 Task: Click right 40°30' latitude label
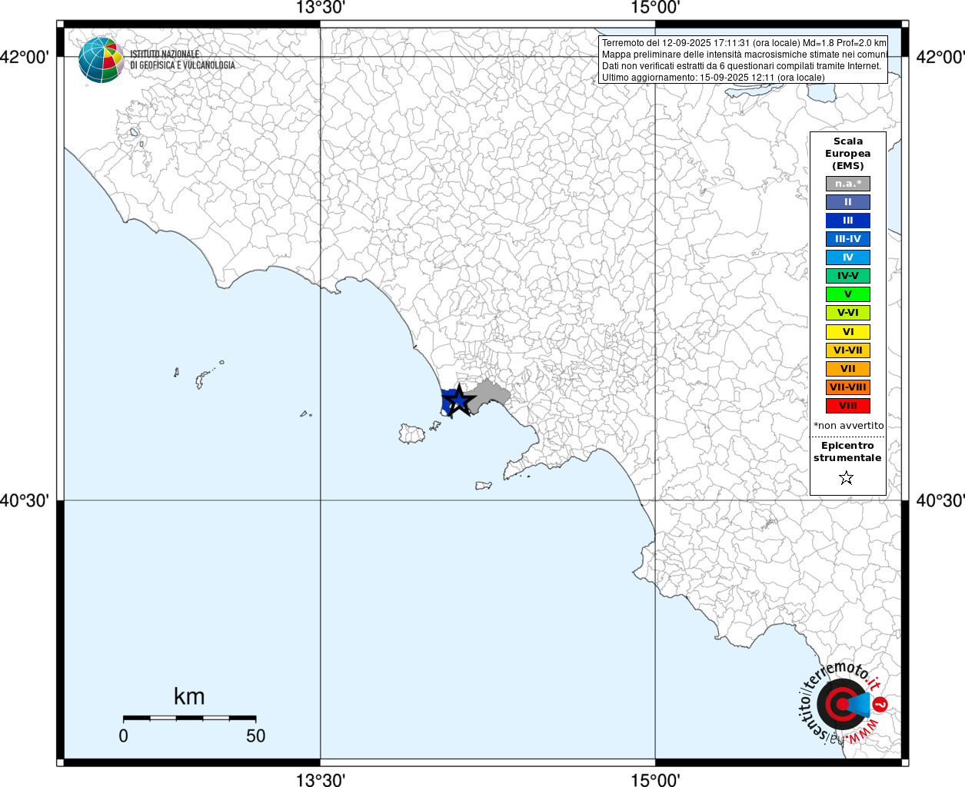click(940, 501)
